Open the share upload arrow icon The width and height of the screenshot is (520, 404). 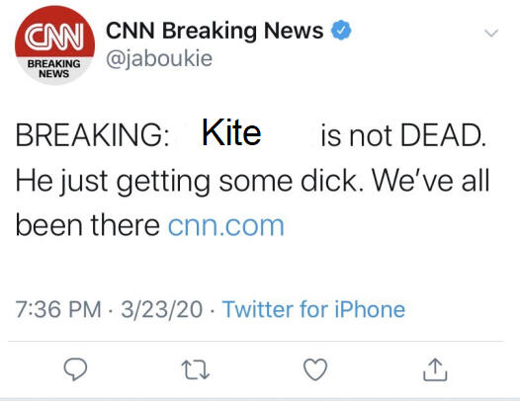pyautogui.click(x=435, y=369)
